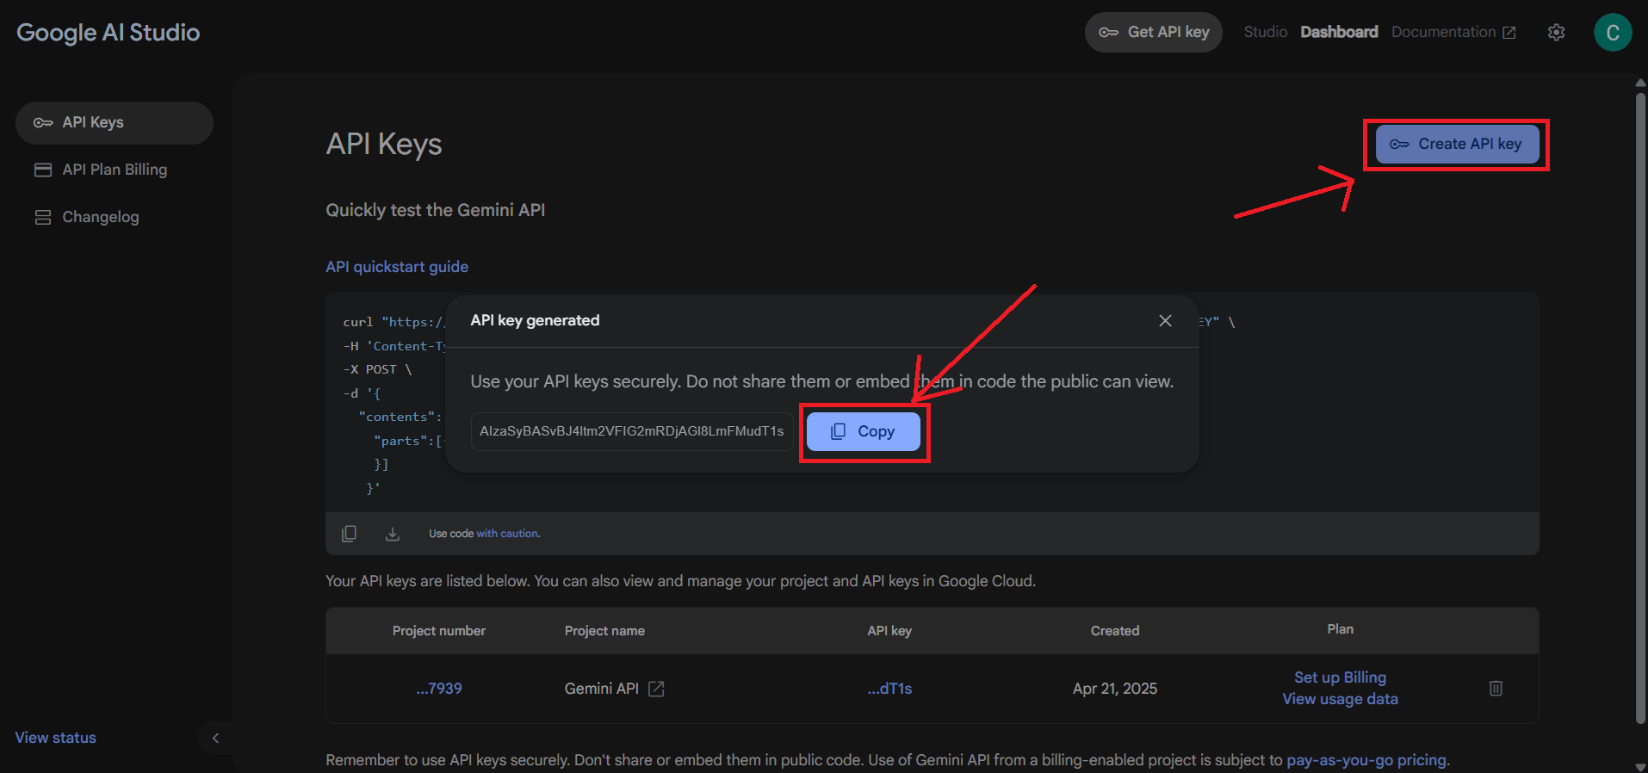Click the generated API key text field
Viewport: 1648px width, 773px height.
click(631, 431)
